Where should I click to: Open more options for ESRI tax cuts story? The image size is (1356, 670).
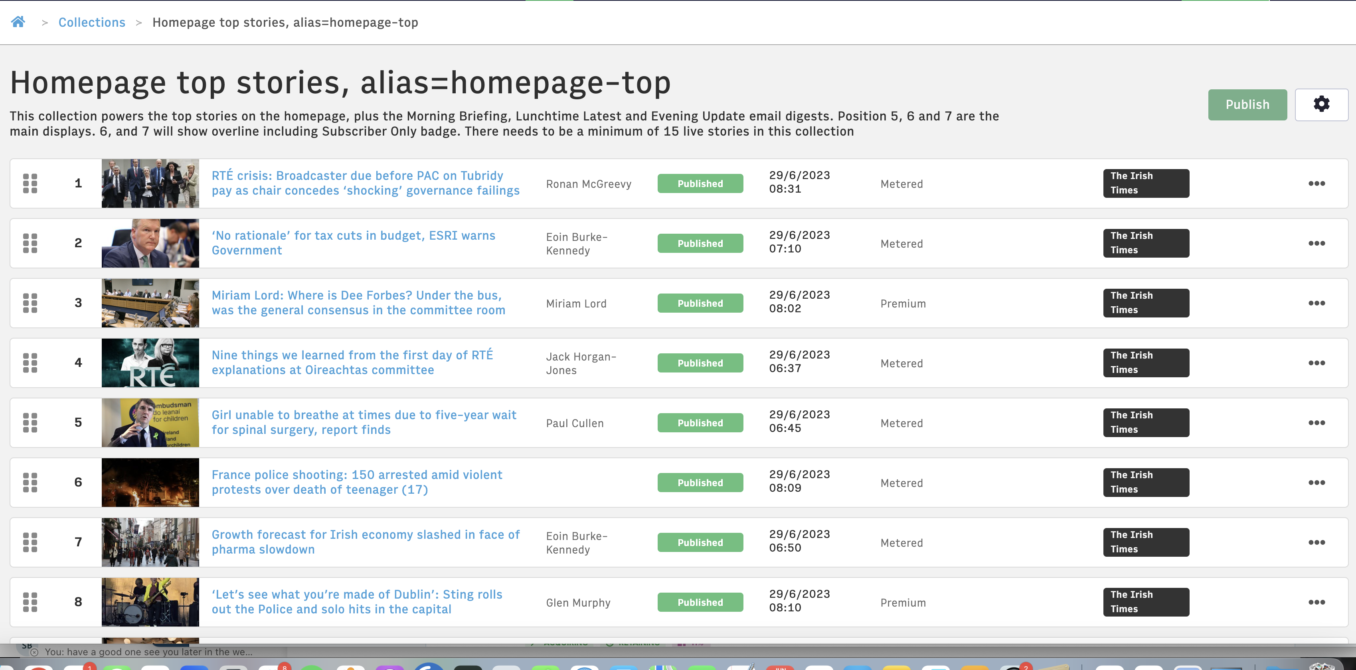1316,244
